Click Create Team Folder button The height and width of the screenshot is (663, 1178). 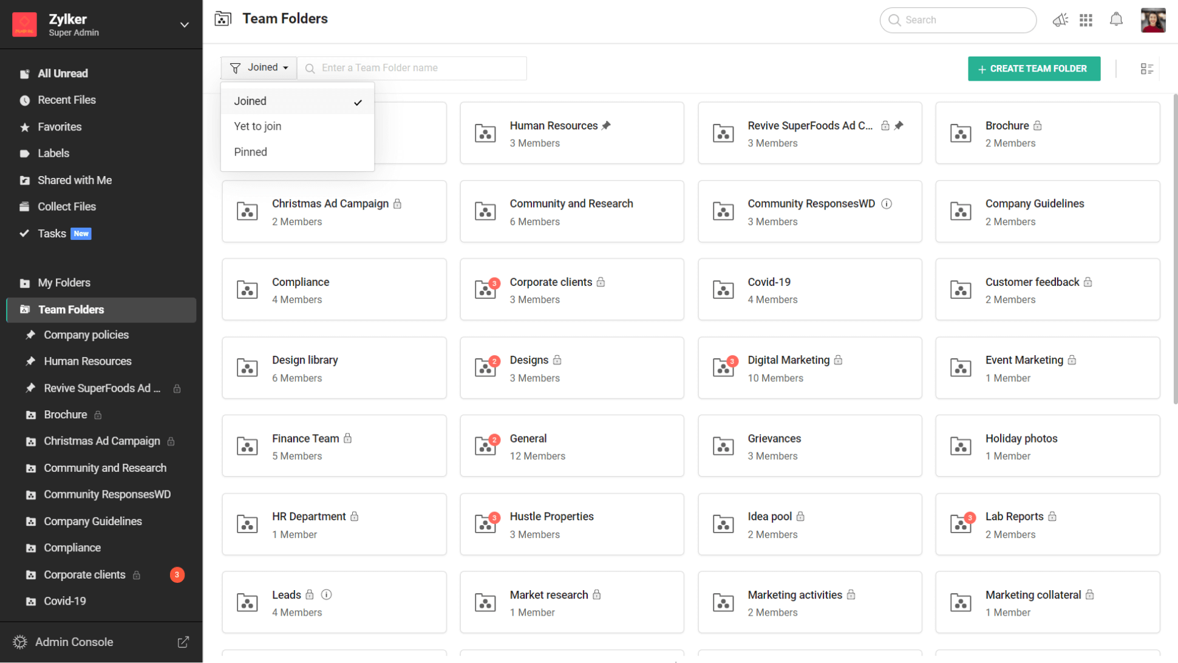coord(1033,69)
